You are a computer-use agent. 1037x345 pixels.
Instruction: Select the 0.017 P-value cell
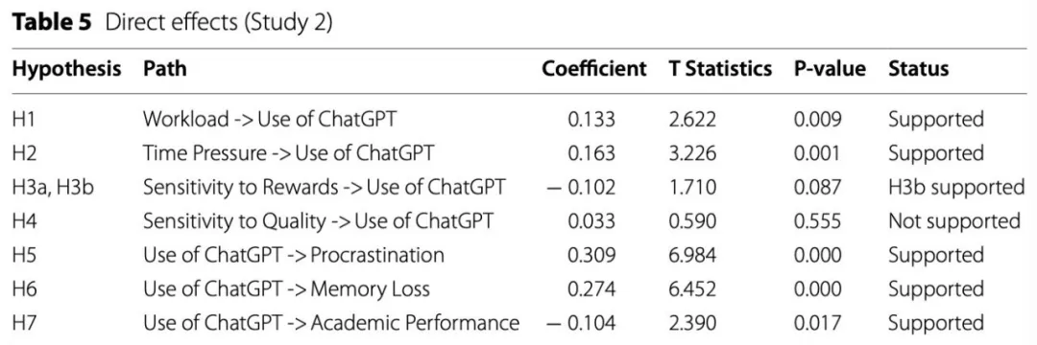point(817,324)
